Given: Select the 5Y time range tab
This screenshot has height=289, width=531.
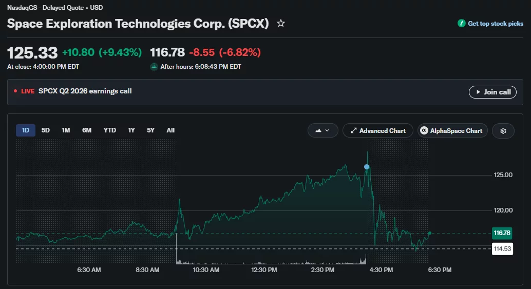Looking at the screenshot, I should point(150,130).
